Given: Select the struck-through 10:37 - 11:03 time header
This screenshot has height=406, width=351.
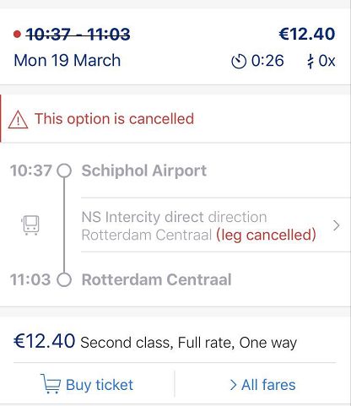Looking at the screenshot, I should coord(78,35).
